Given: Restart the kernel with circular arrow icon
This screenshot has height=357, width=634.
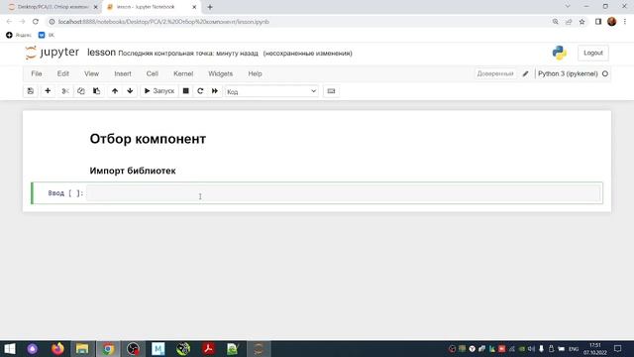Looking at the screenshot, I should tap(200, 91).
